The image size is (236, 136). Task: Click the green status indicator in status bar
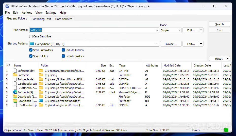point(226,130)
